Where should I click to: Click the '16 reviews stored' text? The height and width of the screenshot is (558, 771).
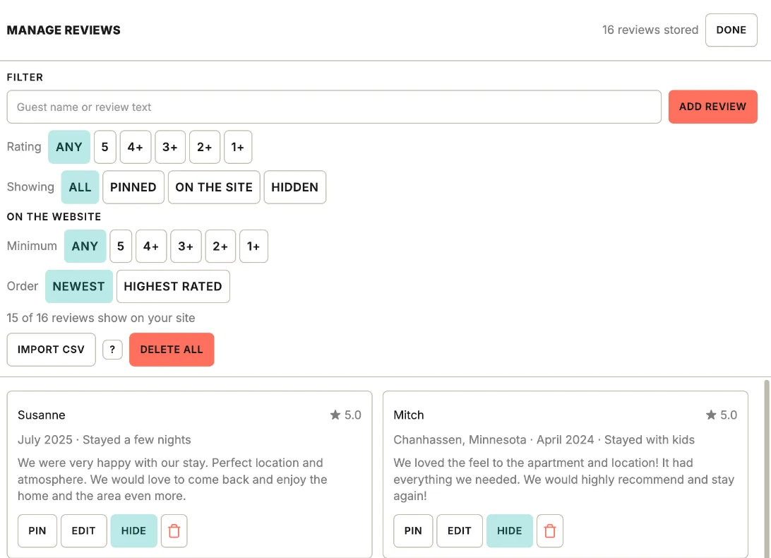650,30
